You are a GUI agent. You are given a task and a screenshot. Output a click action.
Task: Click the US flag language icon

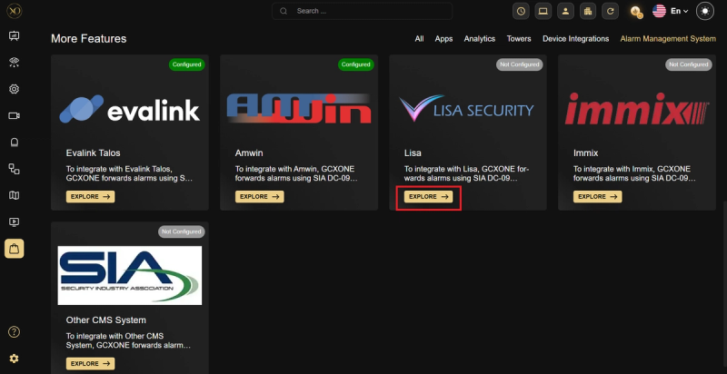(x=659, y=11)
